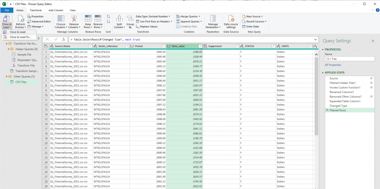Click the Enter Data button
Viewport: 380px width, 189px height.
click(251, 26)
